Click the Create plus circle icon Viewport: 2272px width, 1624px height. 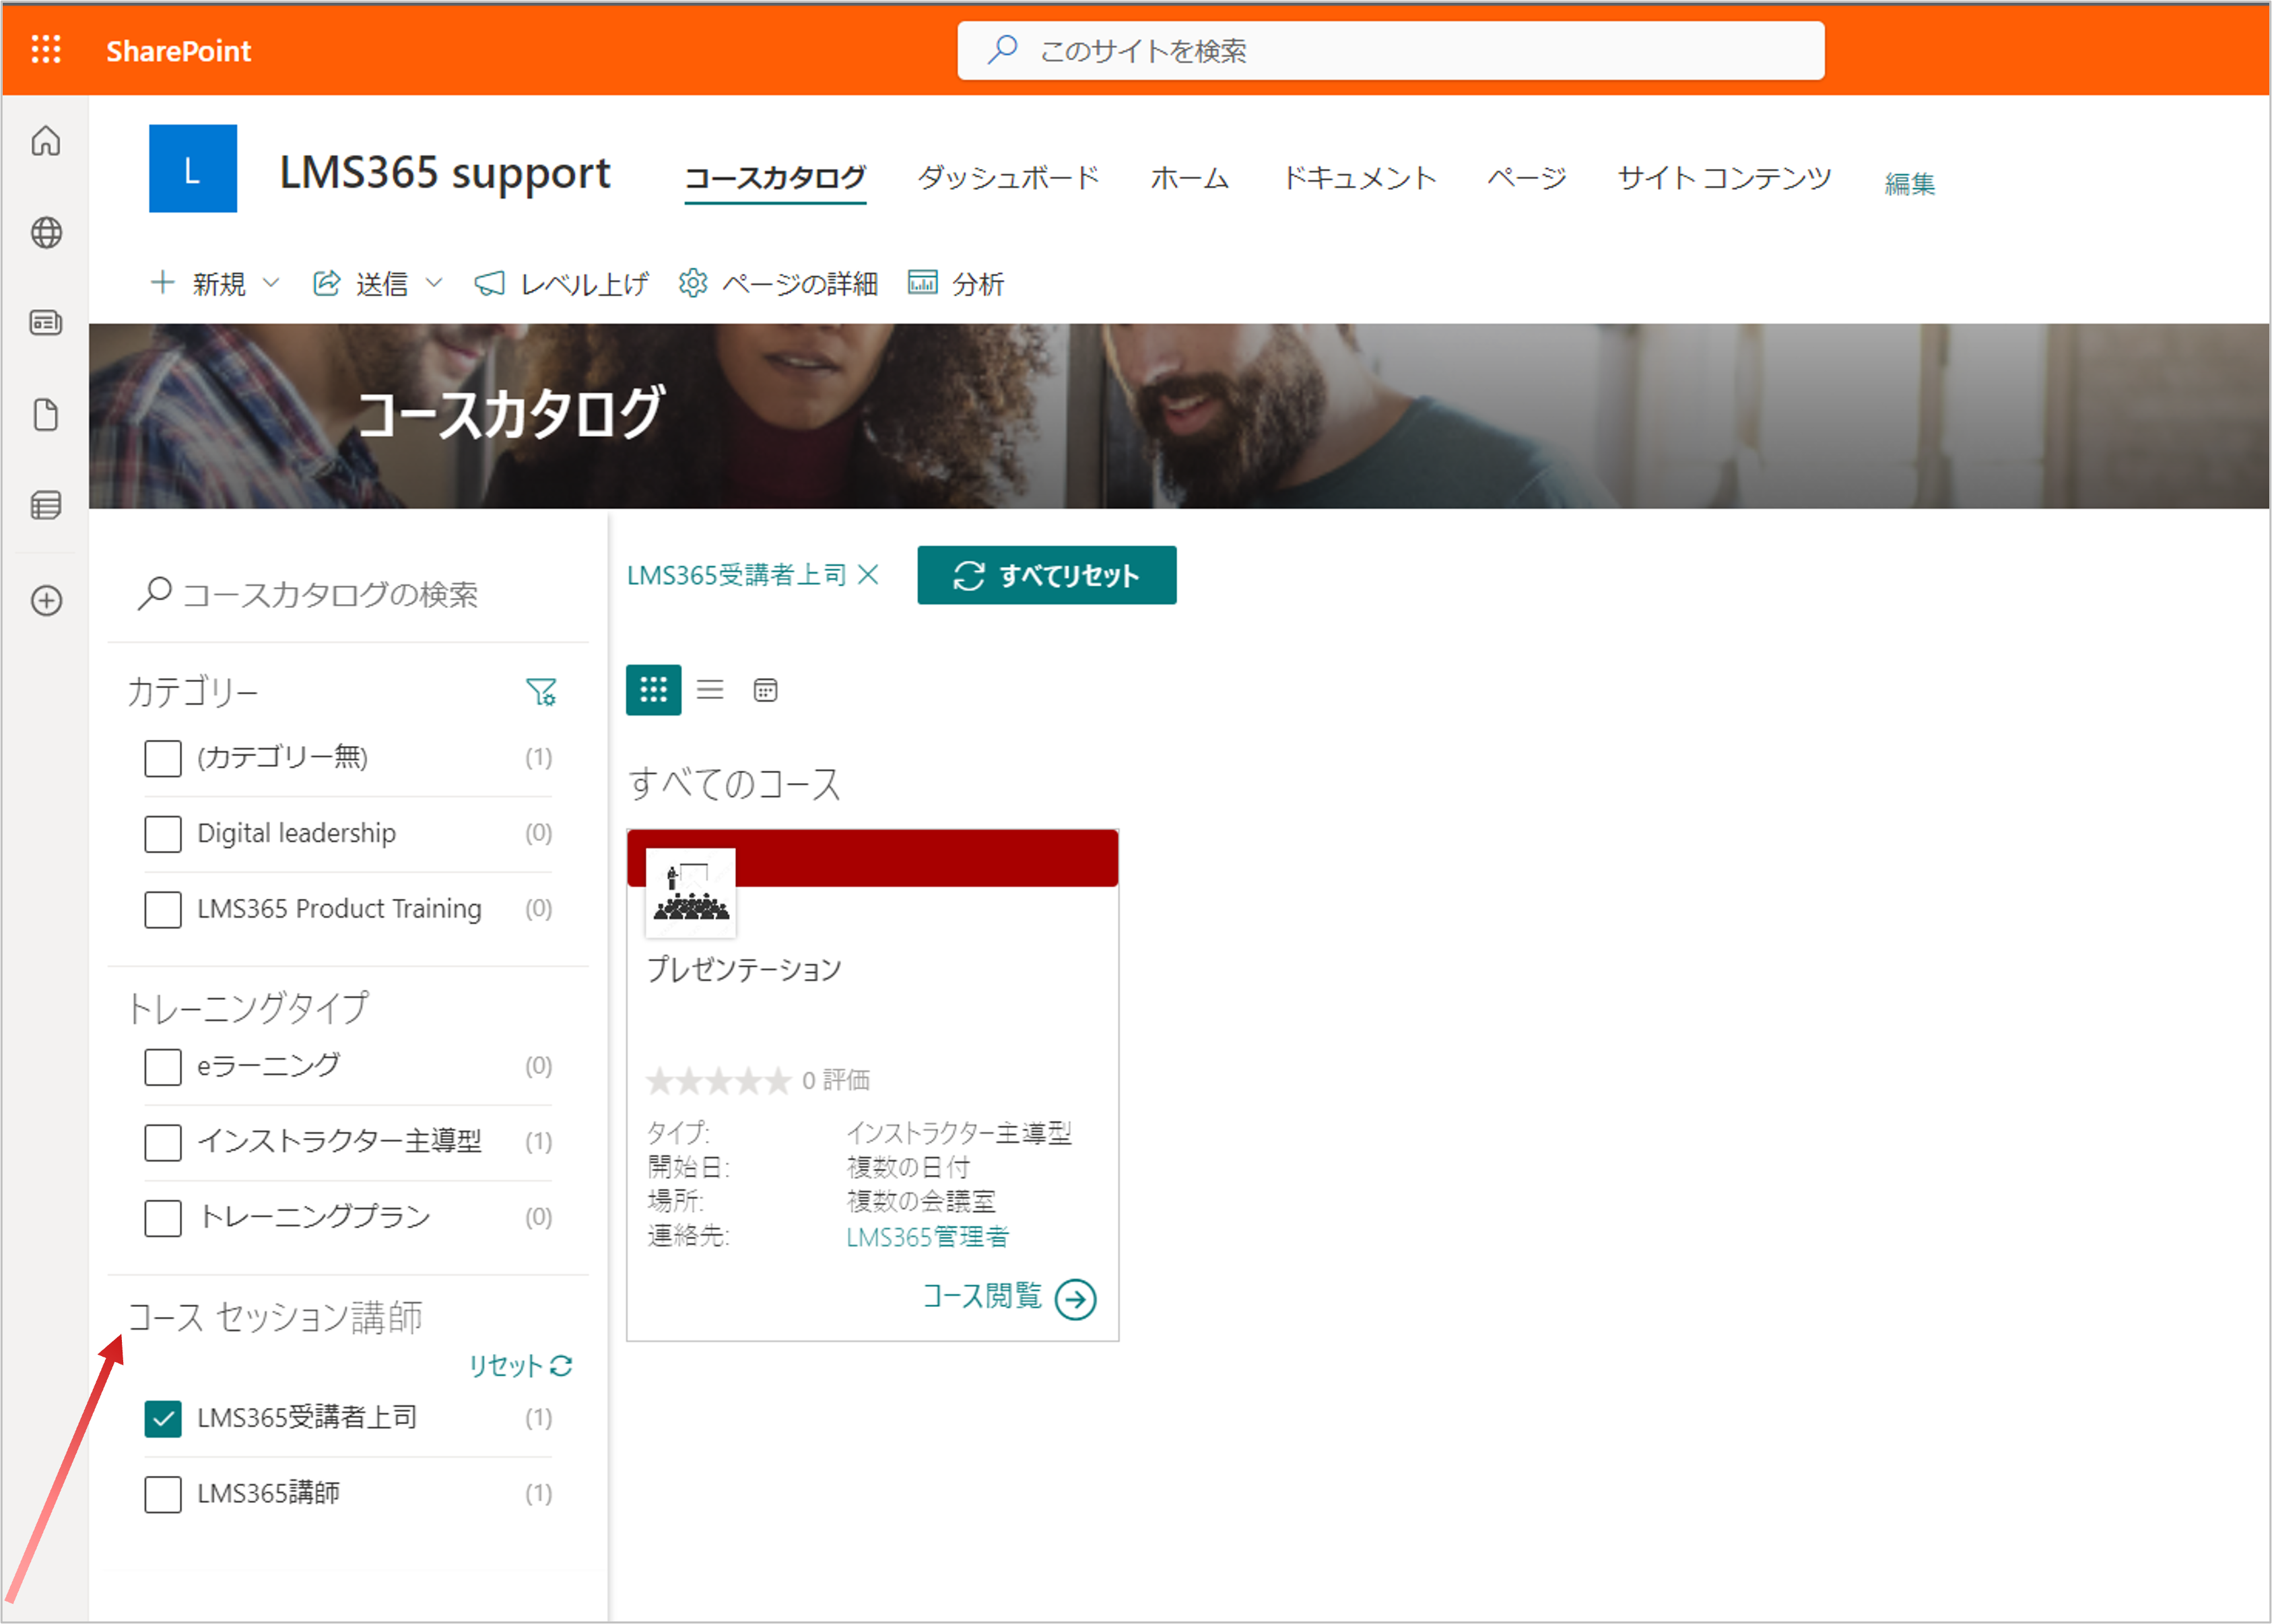[x=46, y=600]
